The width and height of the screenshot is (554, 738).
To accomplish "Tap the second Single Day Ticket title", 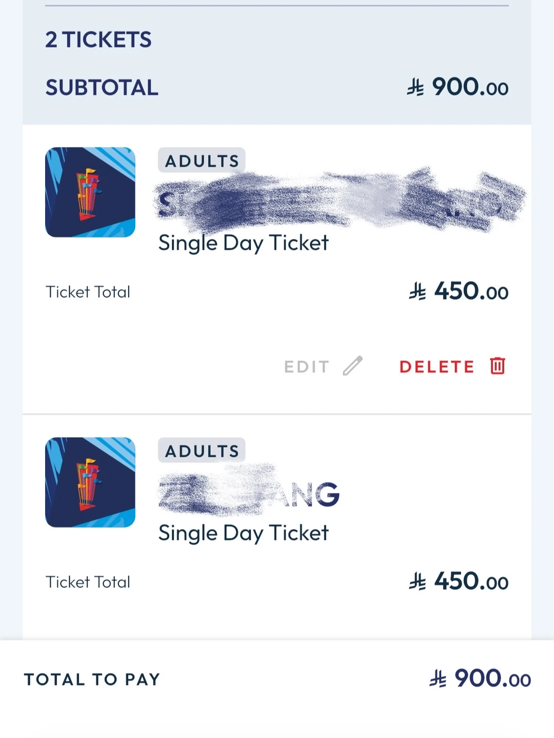I will 243,533.
